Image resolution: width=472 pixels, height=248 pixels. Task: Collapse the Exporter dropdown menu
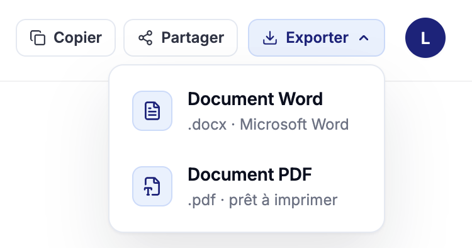(317, 38)
